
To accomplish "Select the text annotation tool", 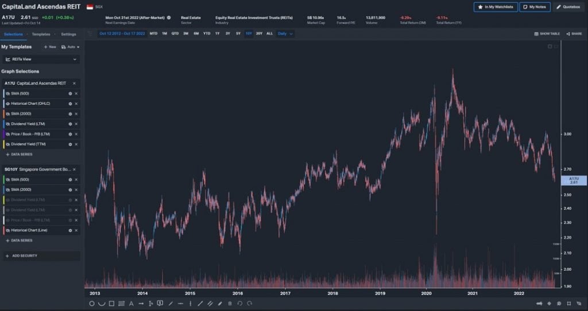I will coord(131,304).
